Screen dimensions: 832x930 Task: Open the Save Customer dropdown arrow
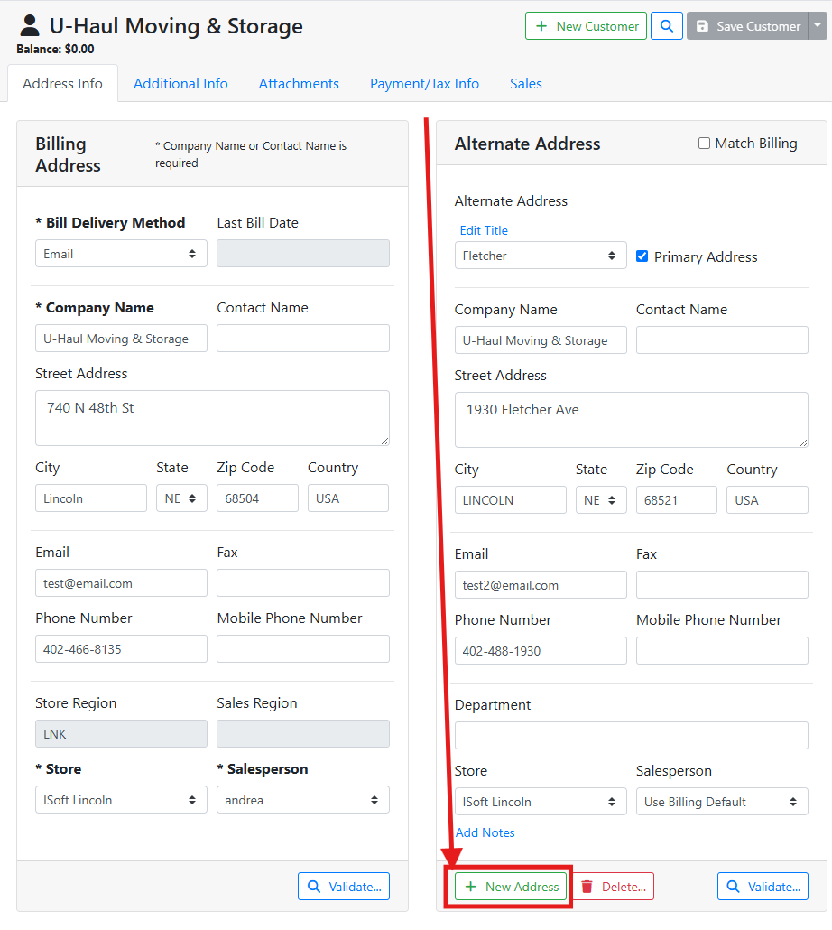(817, 26)
